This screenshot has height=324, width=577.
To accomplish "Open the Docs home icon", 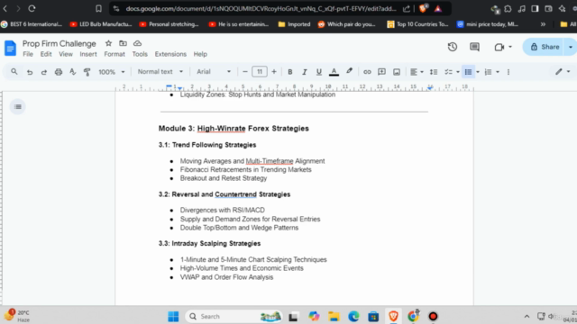I will pyautogui.click(x=10, y=48).
